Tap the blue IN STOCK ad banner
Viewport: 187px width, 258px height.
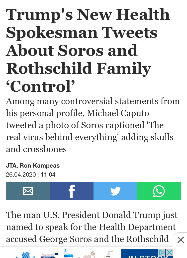point(147,255)
